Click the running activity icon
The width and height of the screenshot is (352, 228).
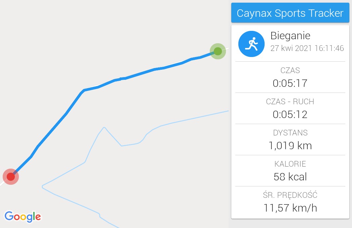pos(251,44)
